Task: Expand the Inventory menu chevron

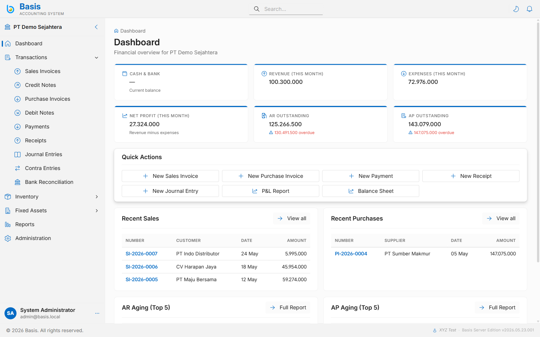Action: (96, 197)
